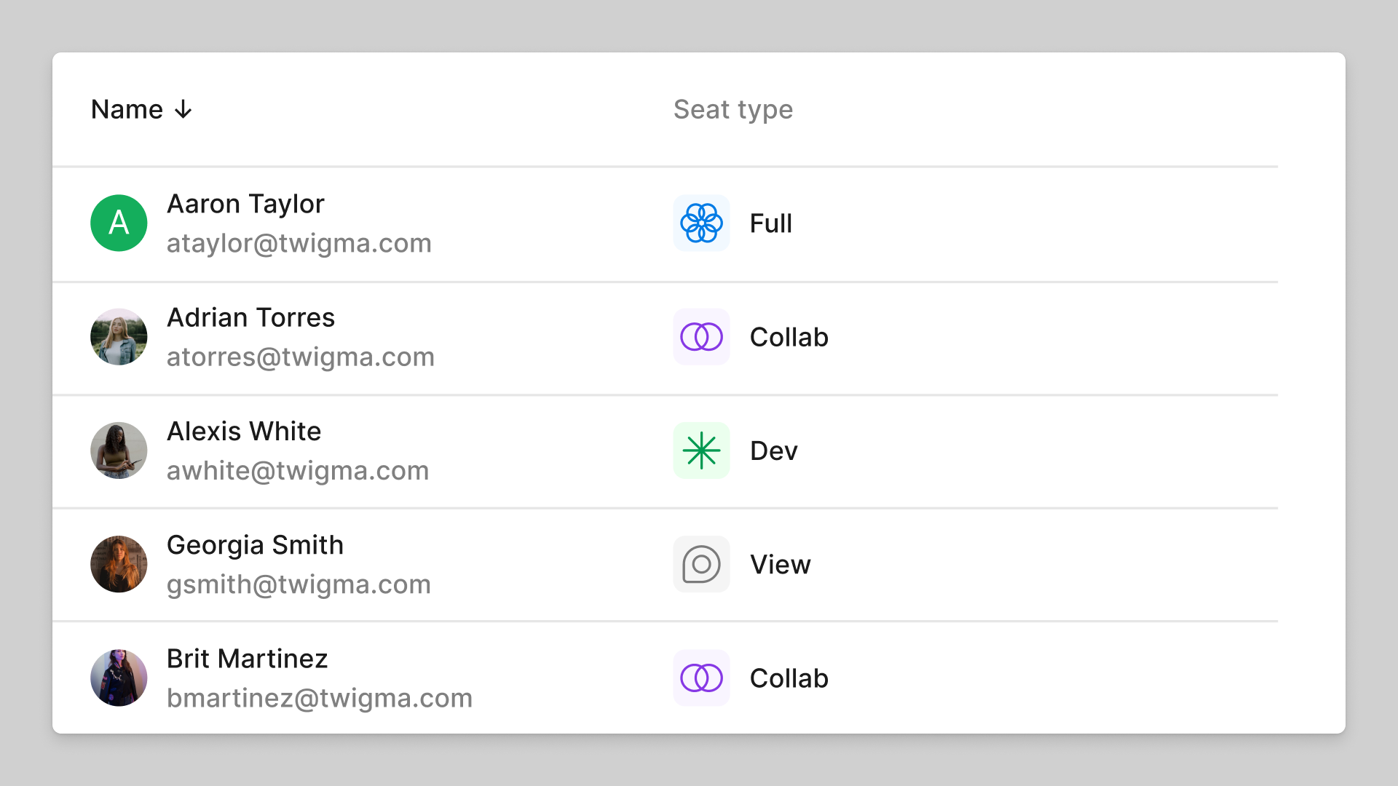Click the Seat type column header
The image size is (1398, 786).
point(732,108)
